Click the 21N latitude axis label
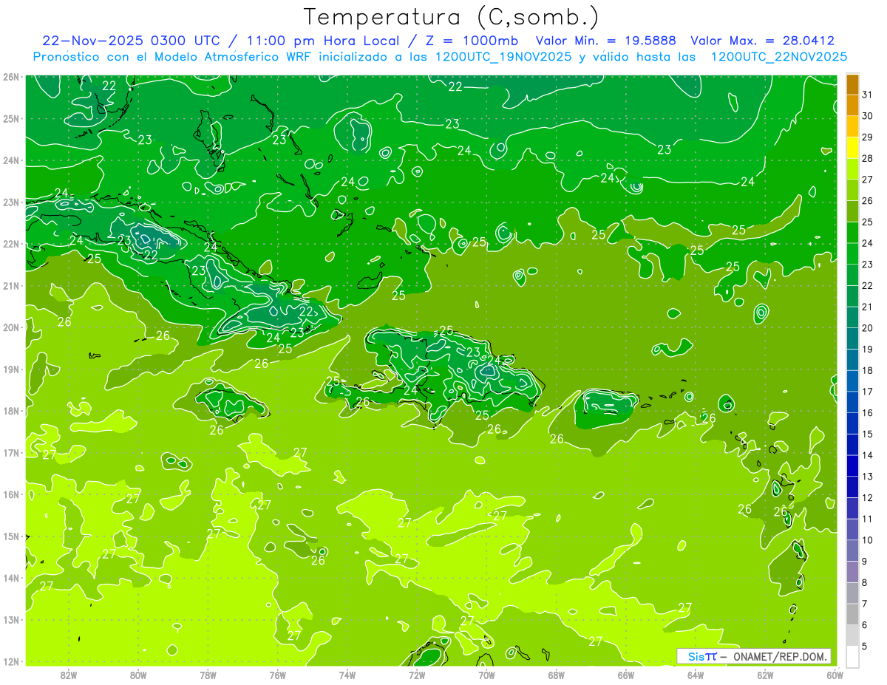The image size is (887, 685). 11,285
